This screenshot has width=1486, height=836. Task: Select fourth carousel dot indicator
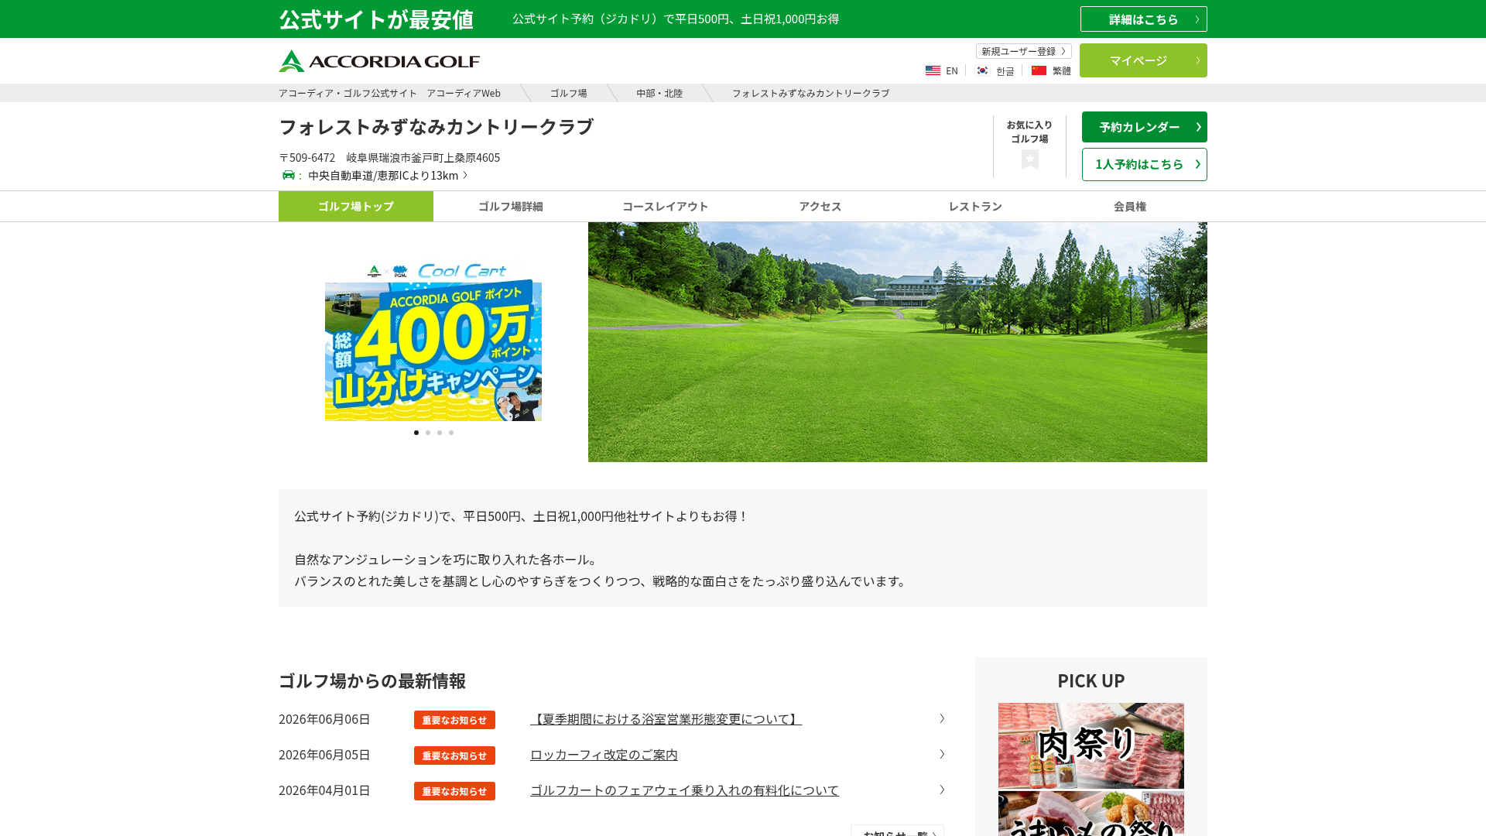[451, 433]
